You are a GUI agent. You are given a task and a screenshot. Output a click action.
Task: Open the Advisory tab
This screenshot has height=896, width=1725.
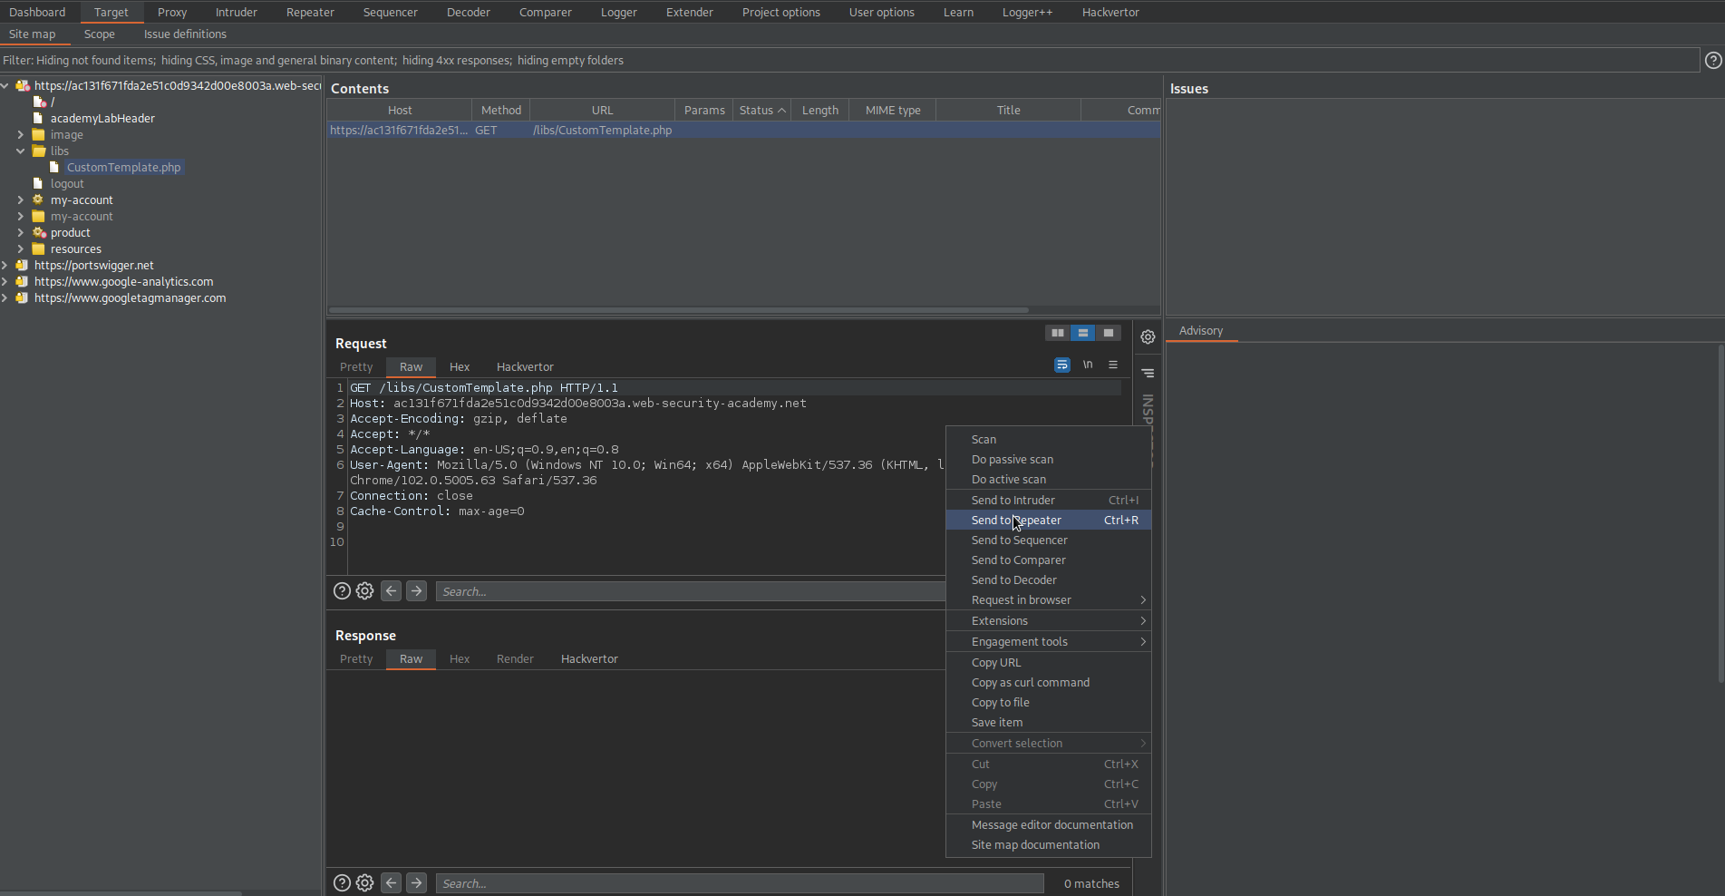tap(1201, 330)
